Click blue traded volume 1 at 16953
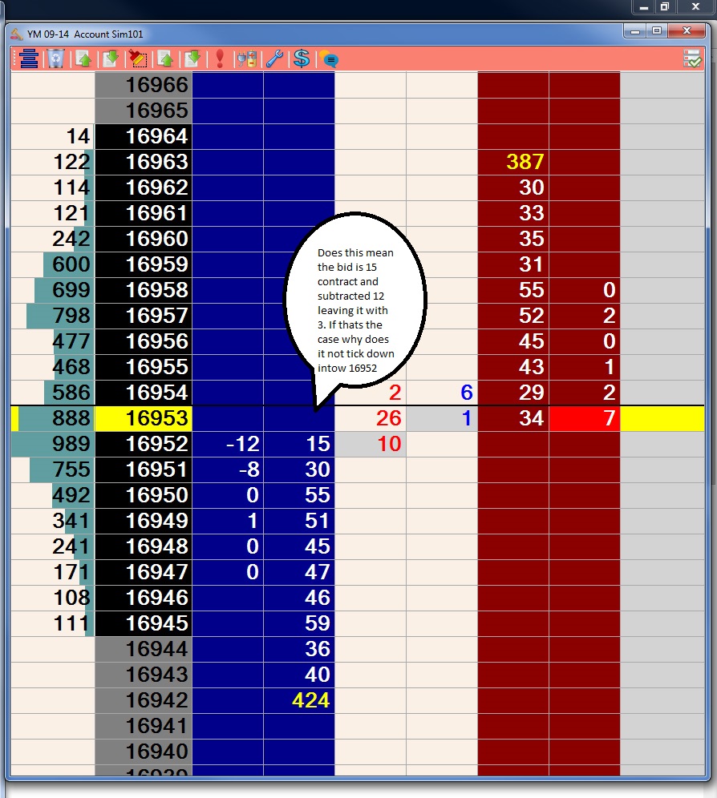Image resolution: width=717 pixels, height=798 pixels. tap(442, 418)
